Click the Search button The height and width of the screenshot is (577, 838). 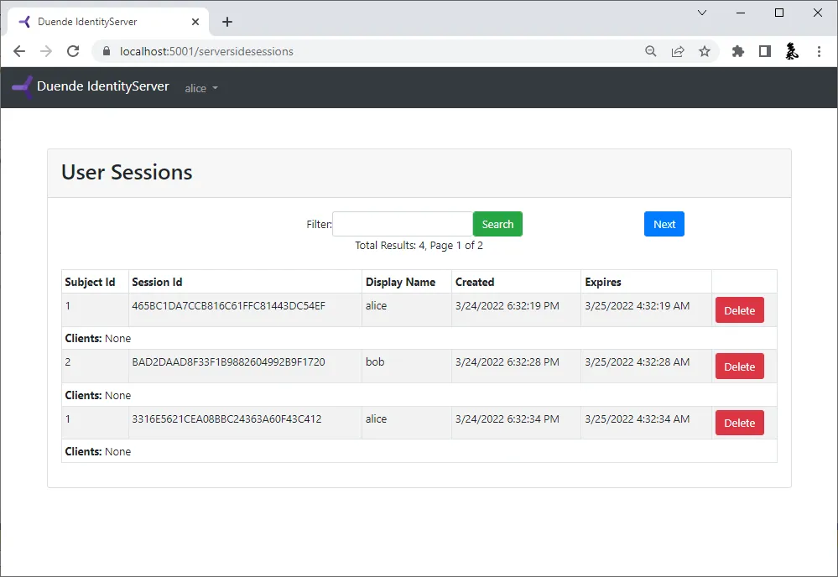(497, 224)
